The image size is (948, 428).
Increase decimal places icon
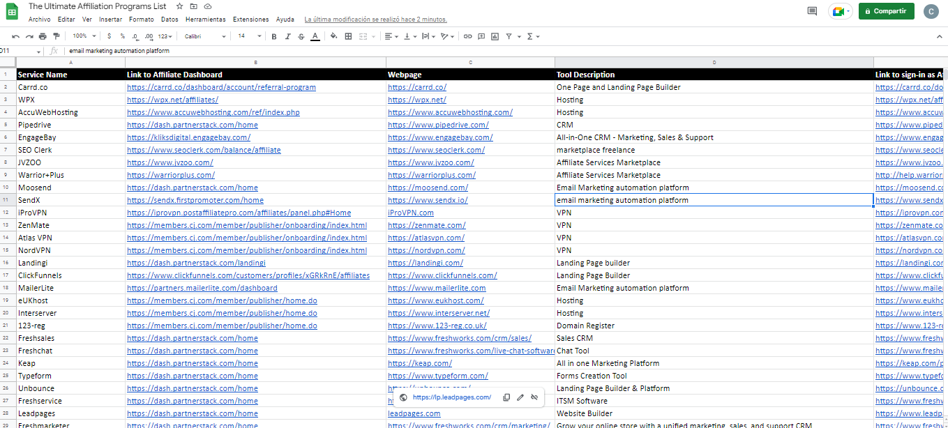click(x=149, y=36)
